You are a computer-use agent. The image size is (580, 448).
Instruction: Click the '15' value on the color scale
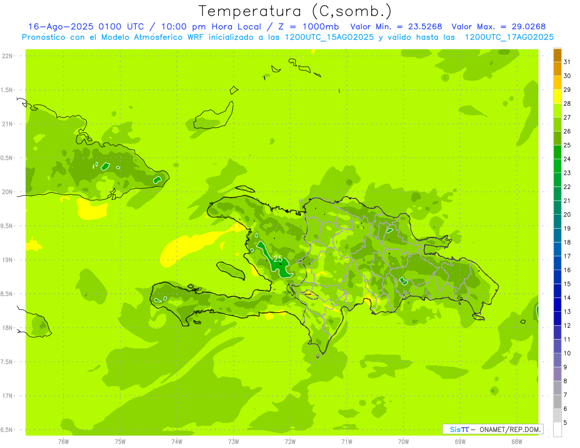pos(567,284)
